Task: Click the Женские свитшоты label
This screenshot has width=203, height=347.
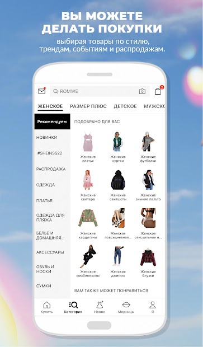Action: pos(118,197)
